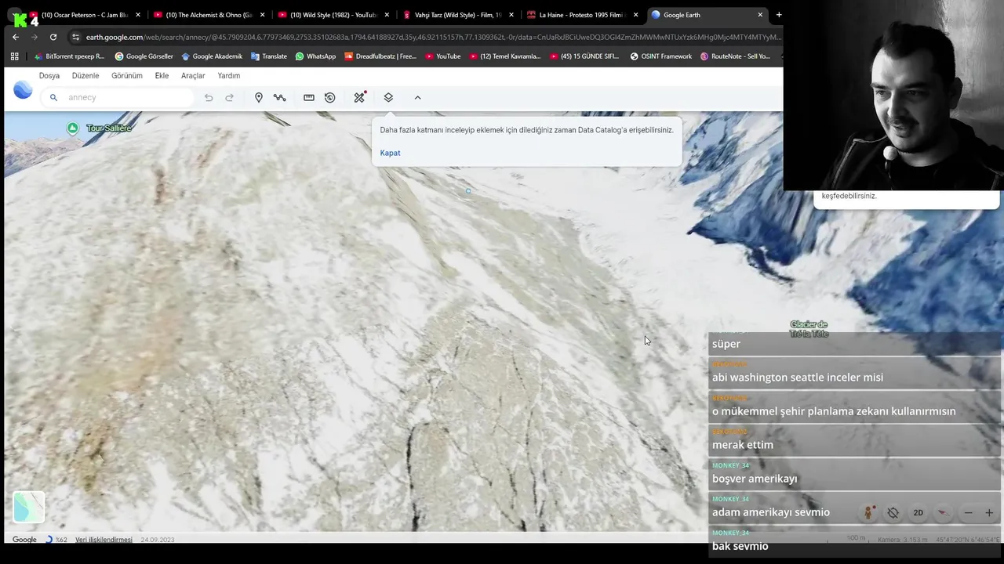Open the Dreadfulbeatz bookmark
The width and height of the screenshot is (1004, 564).
click(x=380, y=56)
